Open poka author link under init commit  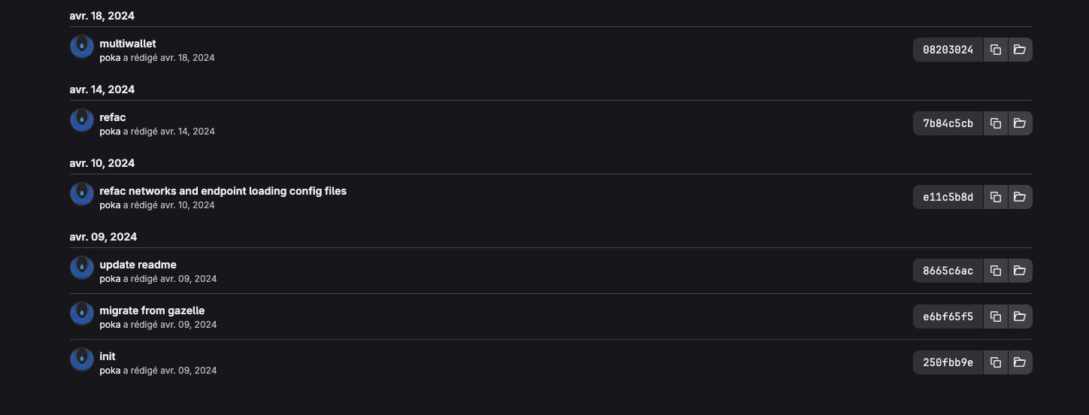pos(110,371)
